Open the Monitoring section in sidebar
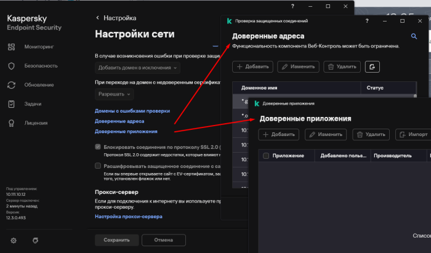 tap(39, 47)
